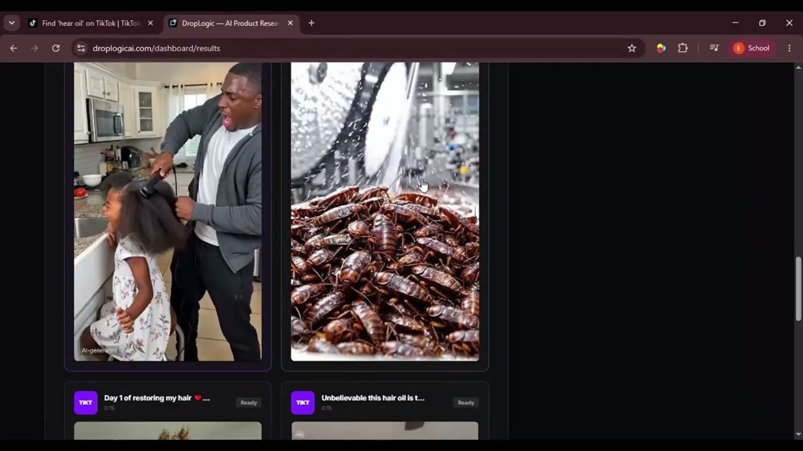Image resolution: width=803 pixels, height=451 pixels.
Task: Open the tab search dropdown arrow
Action: point(11,23)
